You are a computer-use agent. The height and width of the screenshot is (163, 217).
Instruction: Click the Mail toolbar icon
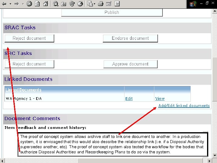pos(90,4)
